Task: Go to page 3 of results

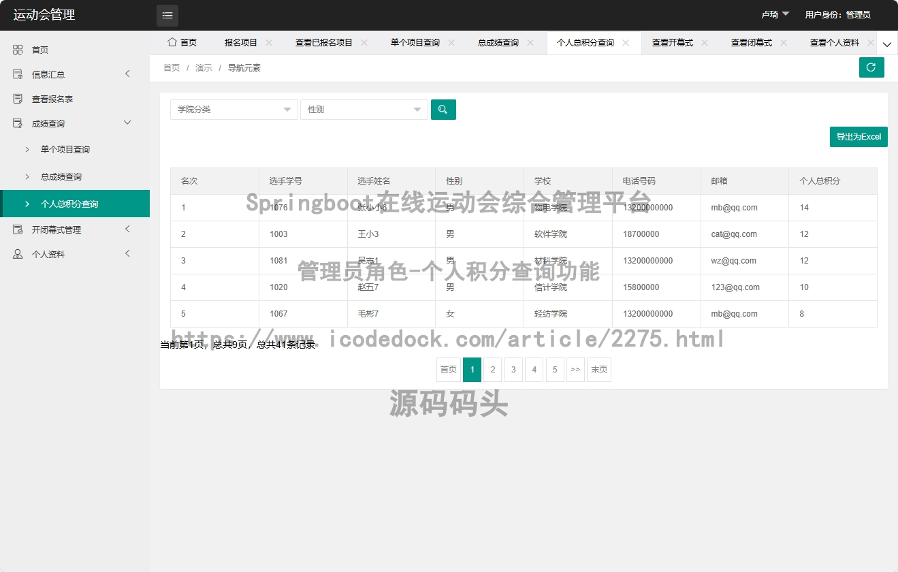Action: (x=513, y=370)
